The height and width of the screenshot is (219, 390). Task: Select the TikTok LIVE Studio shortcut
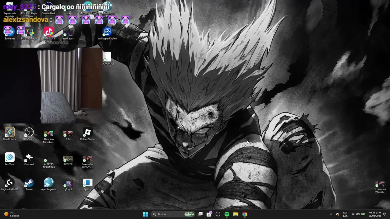pos(49,34)
